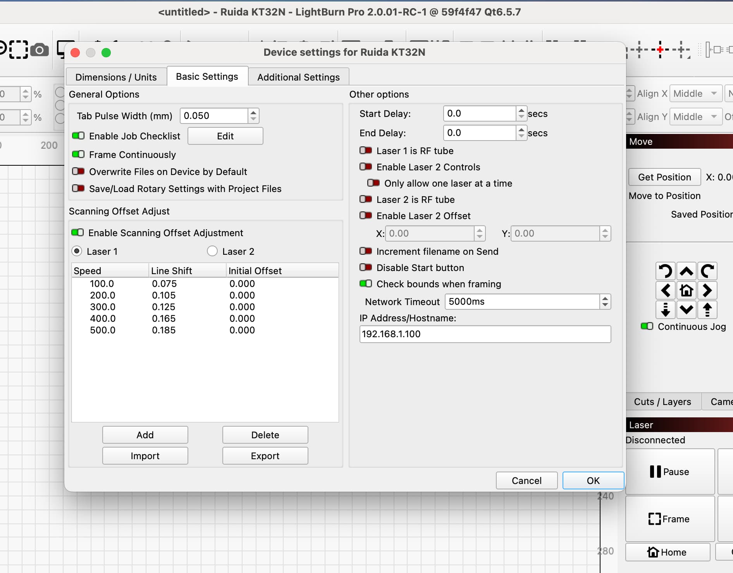
Task: Switch to Dimensions / Units tab
Action: coord(116,77)
